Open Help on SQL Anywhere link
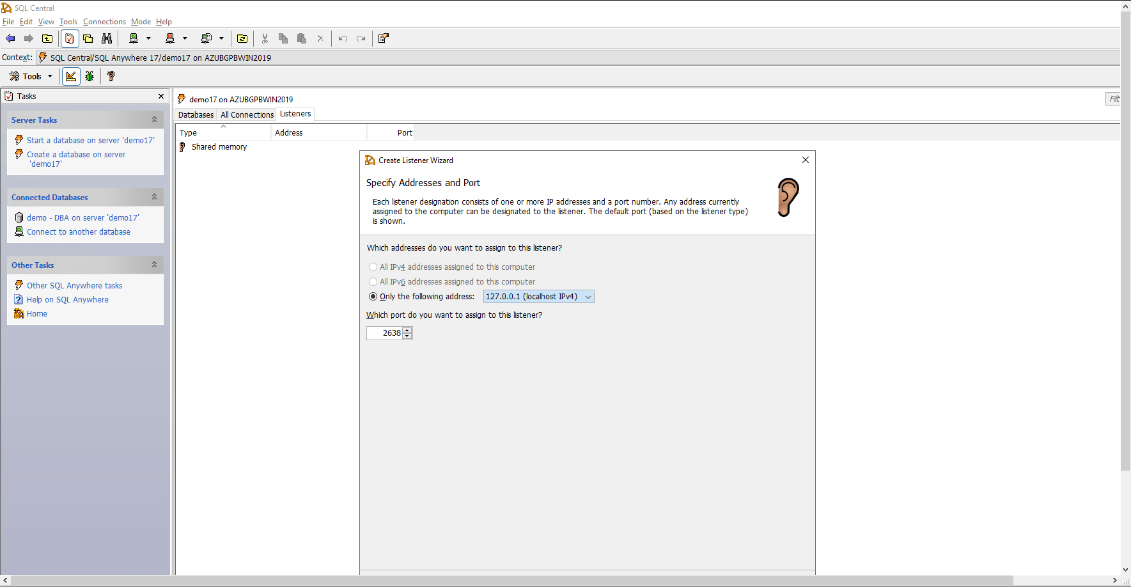1131x587 pixels. pyautogui.click(x=68, y=300)
